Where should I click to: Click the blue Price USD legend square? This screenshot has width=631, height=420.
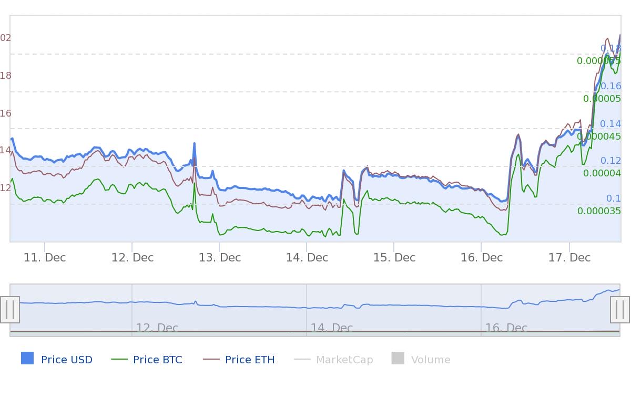click(x=27, y=358)
